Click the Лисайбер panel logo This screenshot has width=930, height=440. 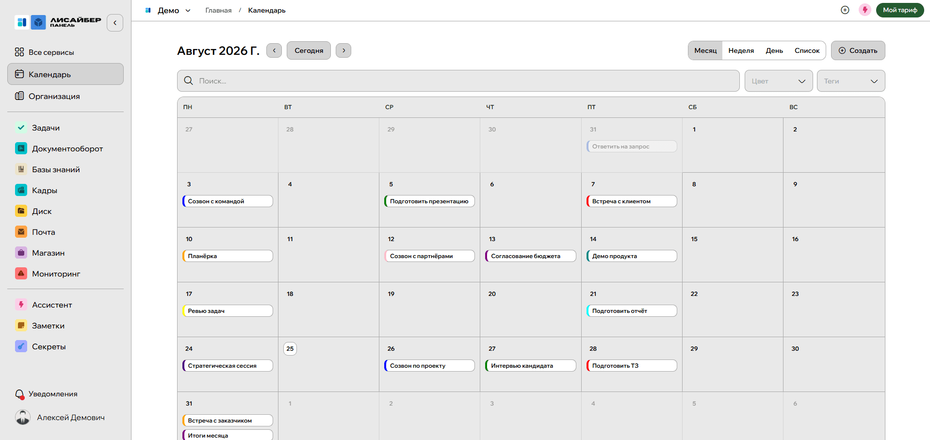tap(58, 22)
